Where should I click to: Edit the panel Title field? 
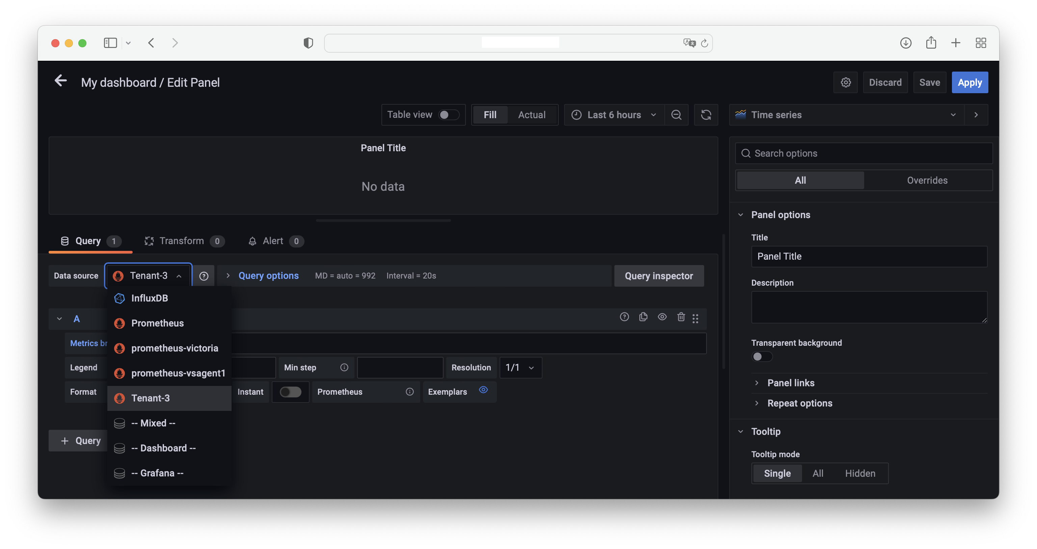[869, 257]
